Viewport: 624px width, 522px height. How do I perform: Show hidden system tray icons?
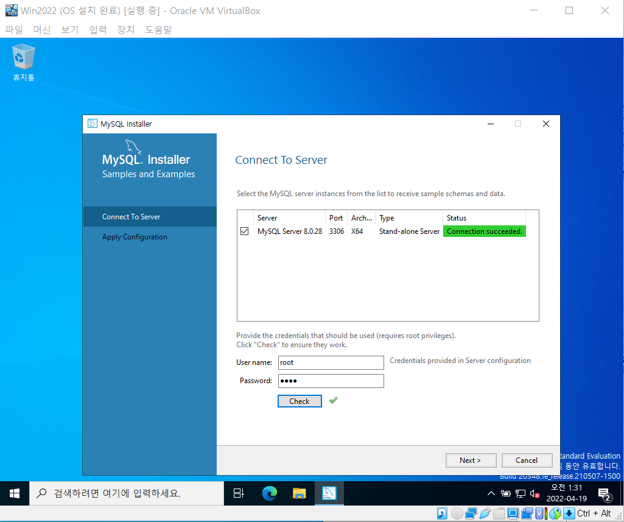point(491,494)
